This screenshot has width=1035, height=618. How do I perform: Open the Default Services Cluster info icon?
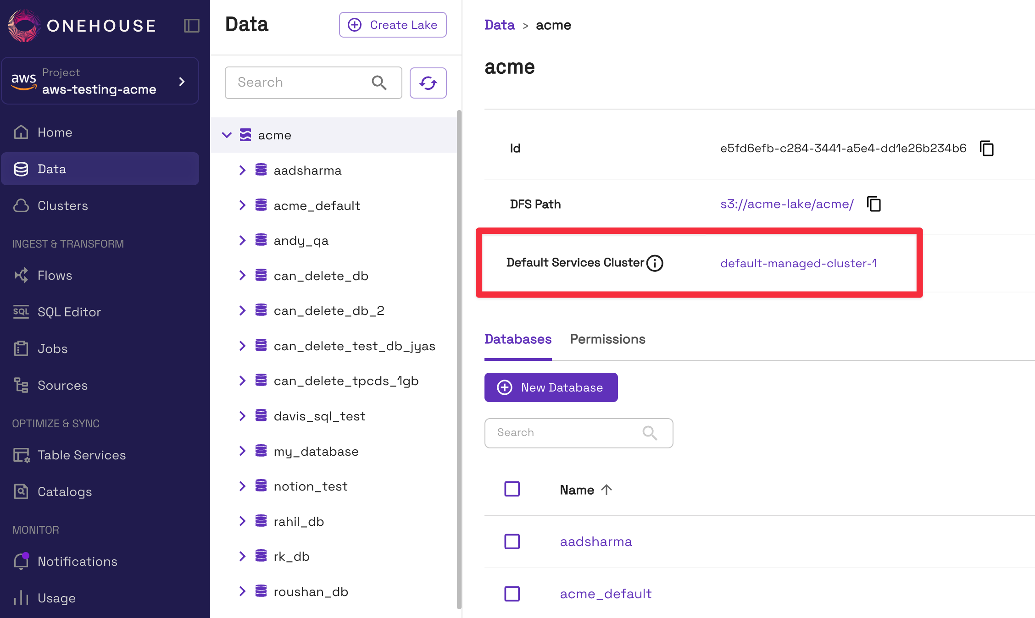tap(655, 263)
